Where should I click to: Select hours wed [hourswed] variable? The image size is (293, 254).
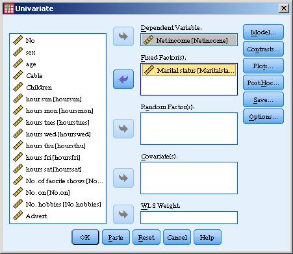coord(58,134)
